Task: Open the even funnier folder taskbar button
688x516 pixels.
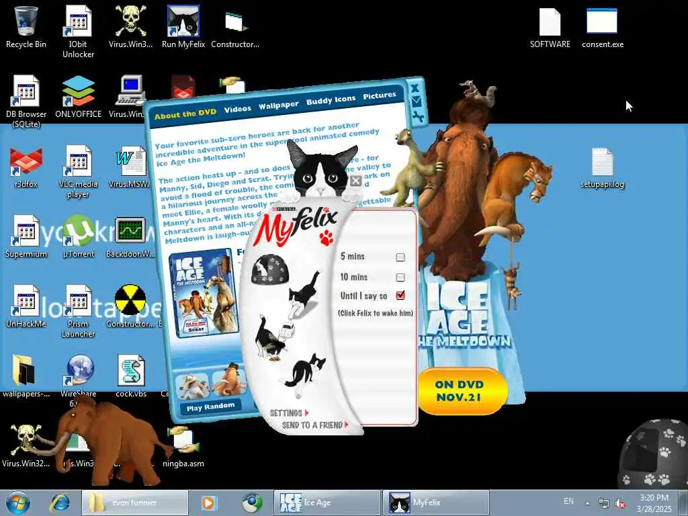Action: coord(134,503)
